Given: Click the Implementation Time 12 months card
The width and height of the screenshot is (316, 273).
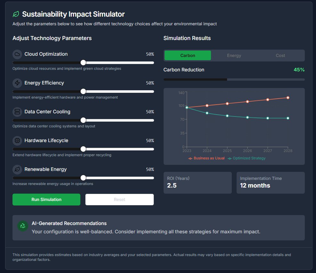Looking at the screenshot, I should (x=271, y=183).
